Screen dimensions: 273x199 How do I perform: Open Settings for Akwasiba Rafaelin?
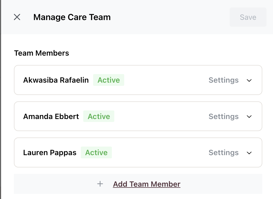223,80
